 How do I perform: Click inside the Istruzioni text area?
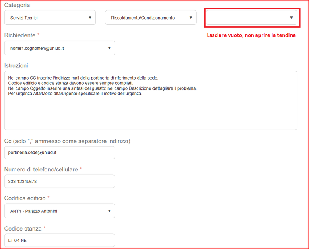click(x=150, y=112)
